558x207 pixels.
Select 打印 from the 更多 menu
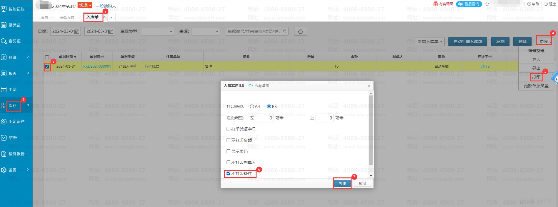pos(536,77)
